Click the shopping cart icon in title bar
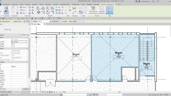This screenshot has width=171, height=96. click(154, 1)
